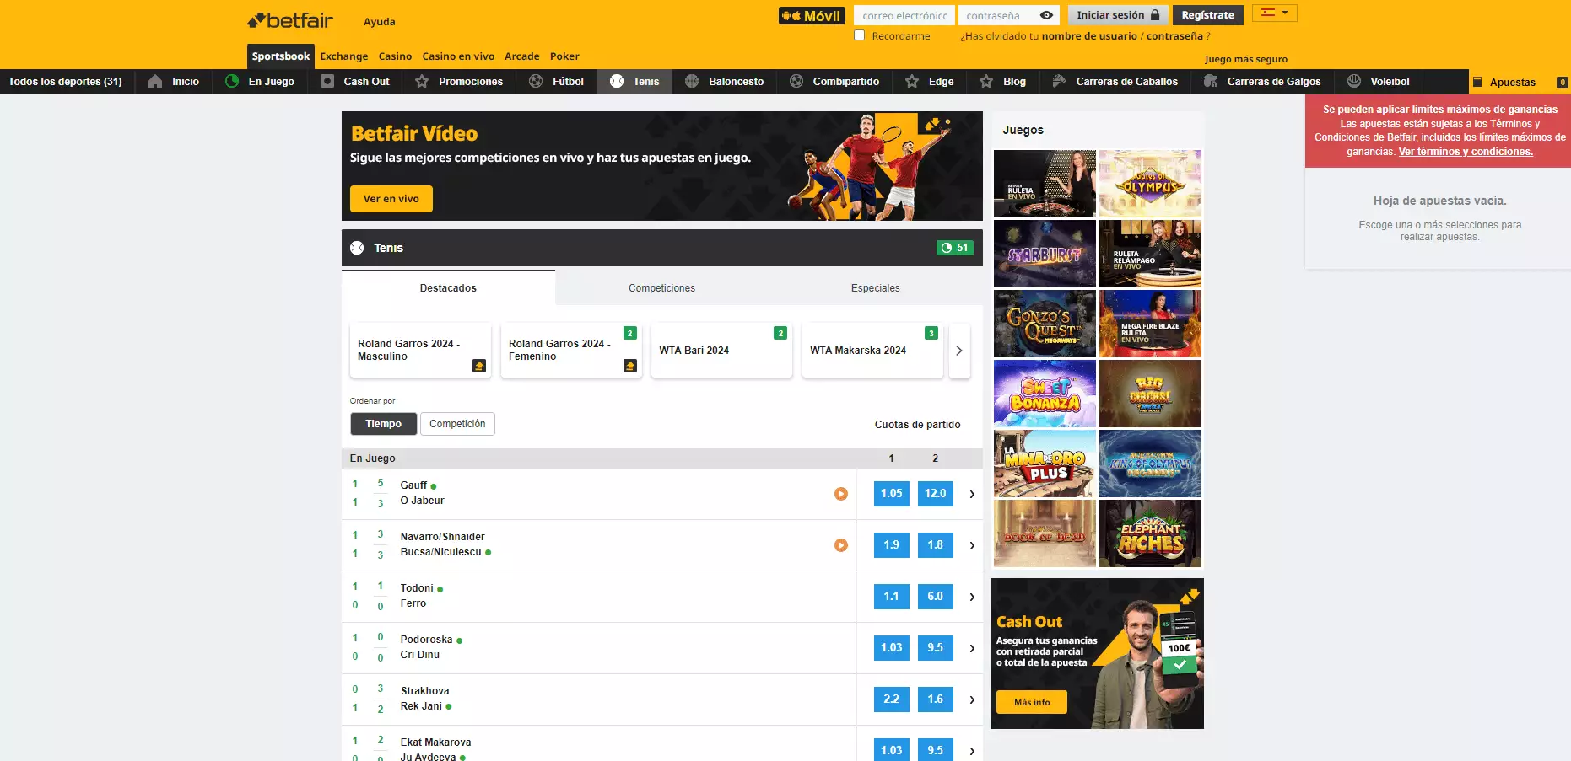Click the Edge star icon
This screenshot has height=761, width=1571.
tap(912, 82)
